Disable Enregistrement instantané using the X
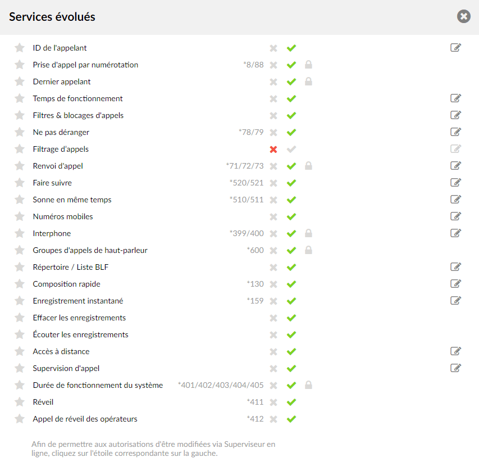479x466 pixels. pos(273,301)
